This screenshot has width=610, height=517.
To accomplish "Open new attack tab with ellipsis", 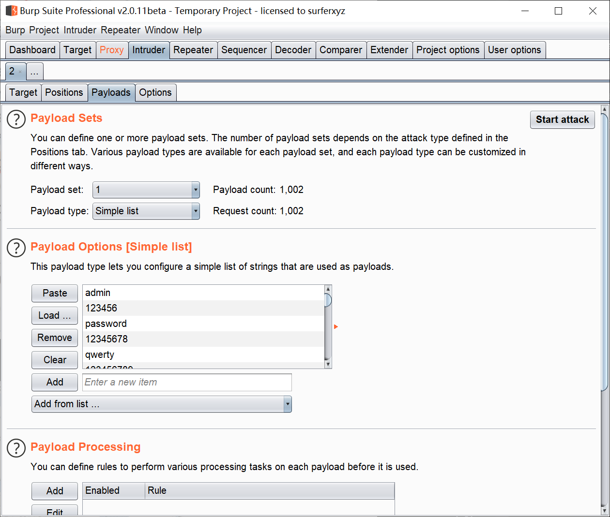I will [35, 72].
